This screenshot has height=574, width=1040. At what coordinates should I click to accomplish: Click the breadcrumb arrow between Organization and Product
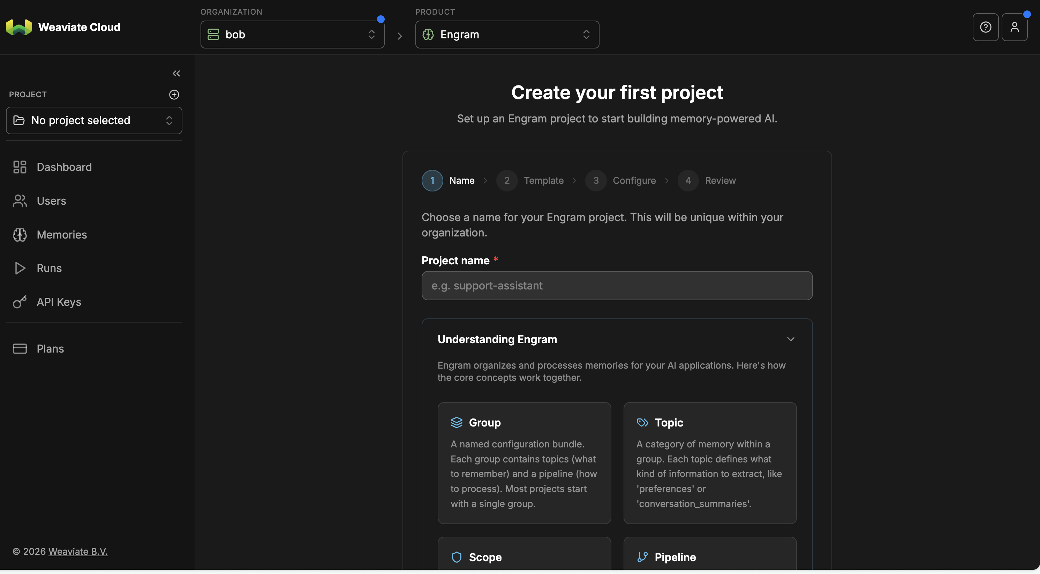click(x=400, y=36)
